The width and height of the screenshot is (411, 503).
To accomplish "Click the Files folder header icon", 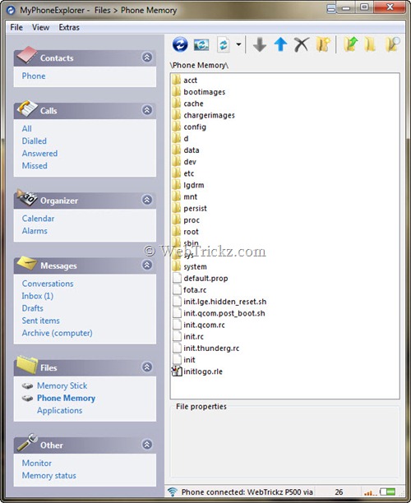I will click(27, 365).
